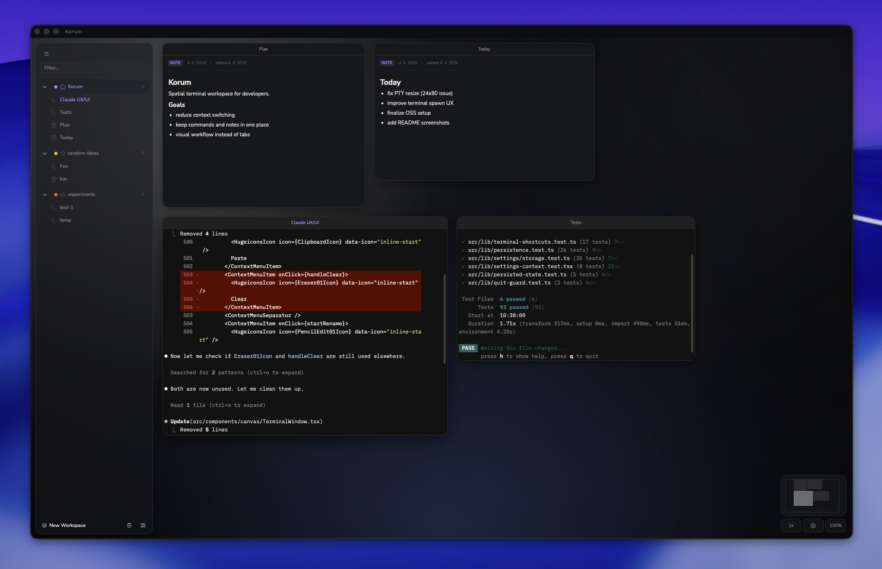This screenshot has width=882, height=569.
Task: Open the hamburger menu in the sidebar
Action: click(x=46, y=54)
